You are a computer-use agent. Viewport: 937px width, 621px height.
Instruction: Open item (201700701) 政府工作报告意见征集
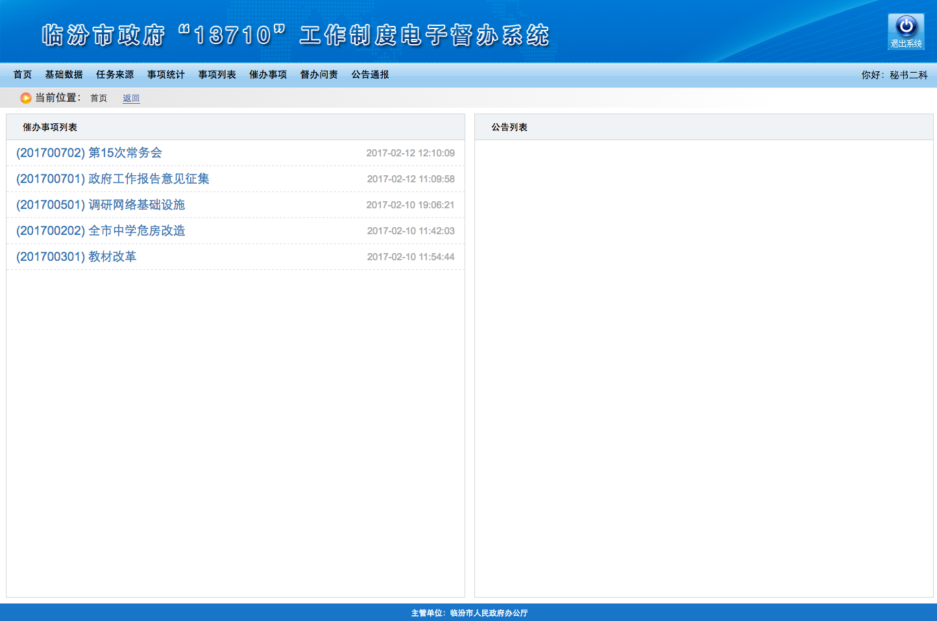click(113, 179)
